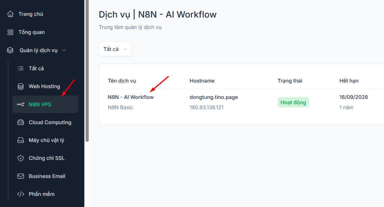Click the code brackets icon for Phần mềm
The height and width of the screenshot is (207, 384).
pos(21,194)
